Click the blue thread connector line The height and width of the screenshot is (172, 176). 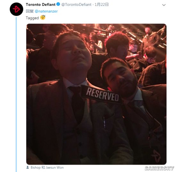click(x=16, y=94)
